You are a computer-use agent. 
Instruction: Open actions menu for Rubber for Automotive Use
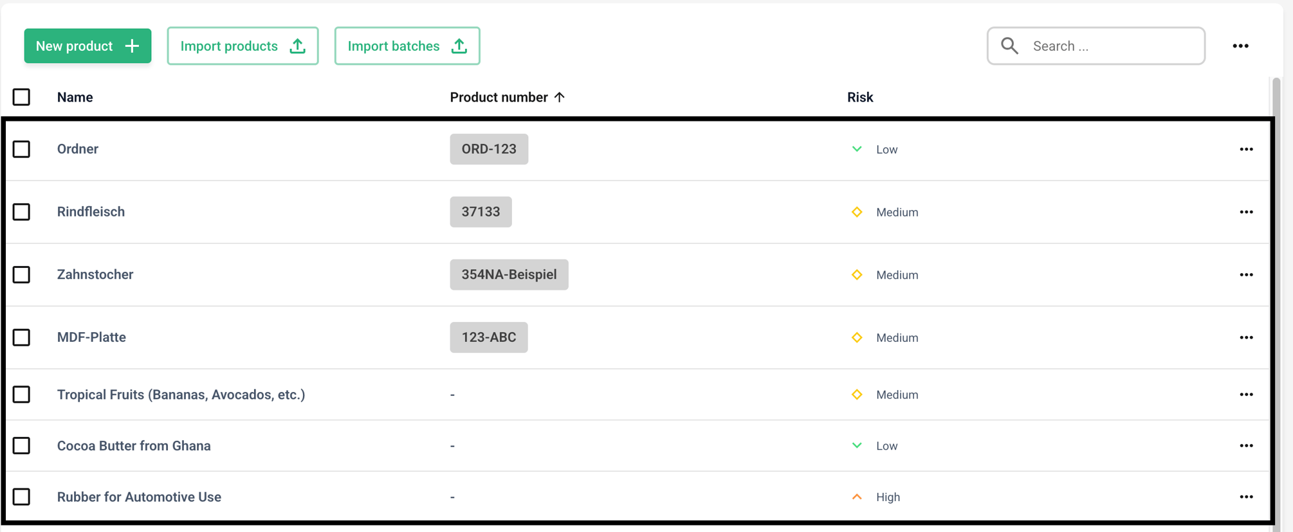click(x=1246, y=497)
